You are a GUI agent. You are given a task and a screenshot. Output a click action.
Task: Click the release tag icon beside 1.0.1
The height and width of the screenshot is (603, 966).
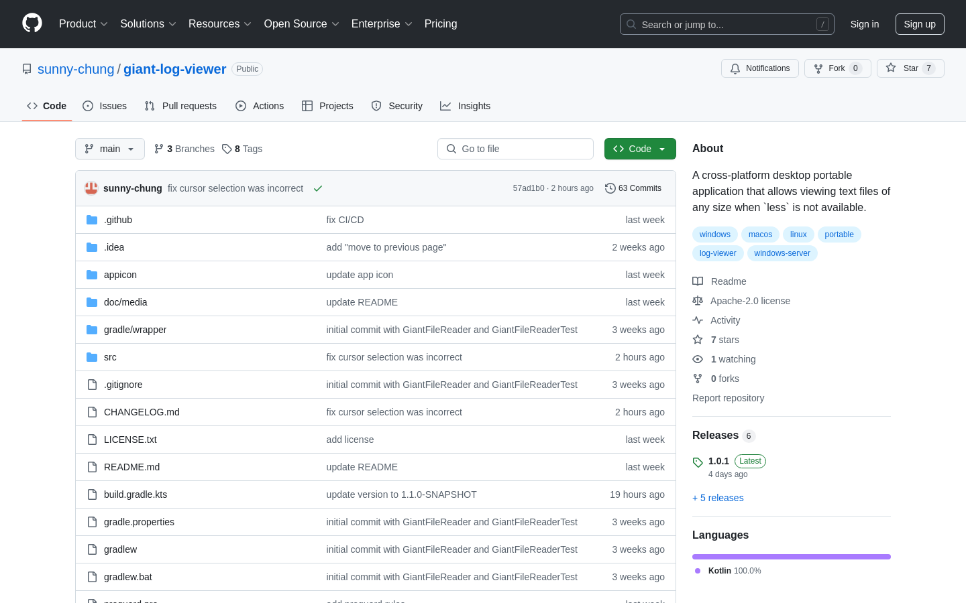(x=698, y=462)
